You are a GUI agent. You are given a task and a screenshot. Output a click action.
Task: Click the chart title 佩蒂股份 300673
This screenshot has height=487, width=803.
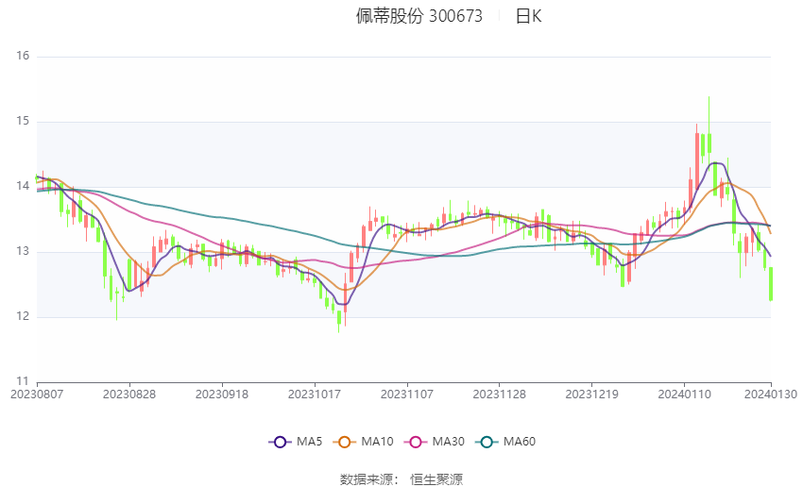[x=419, y=16]
